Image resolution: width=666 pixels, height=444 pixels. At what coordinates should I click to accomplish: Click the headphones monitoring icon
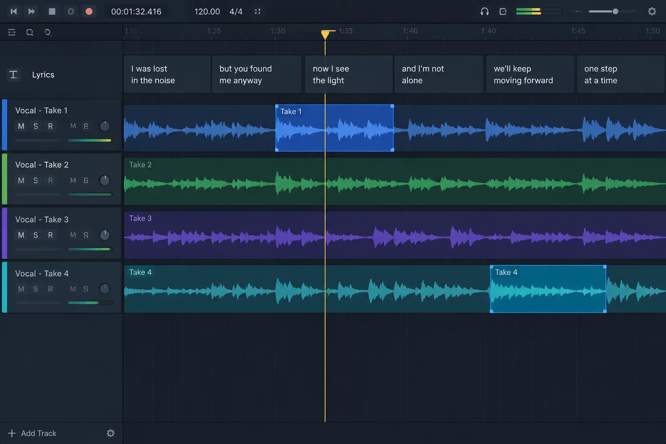(485, 11)
